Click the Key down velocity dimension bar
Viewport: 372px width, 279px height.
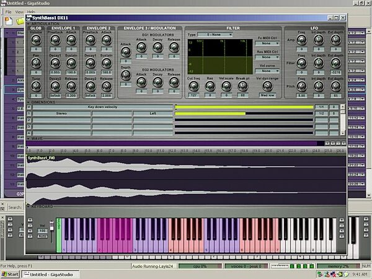coord(102,107)
